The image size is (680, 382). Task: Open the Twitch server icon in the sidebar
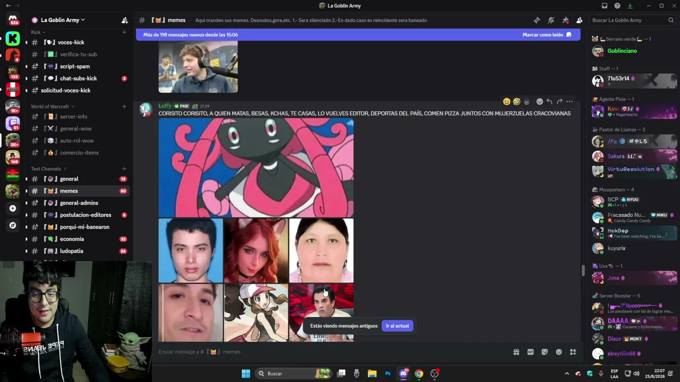pyautogui.click(x=13, y=123)
